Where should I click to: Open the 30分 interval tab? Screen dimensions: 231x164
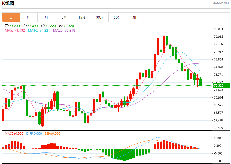[100, 17]
